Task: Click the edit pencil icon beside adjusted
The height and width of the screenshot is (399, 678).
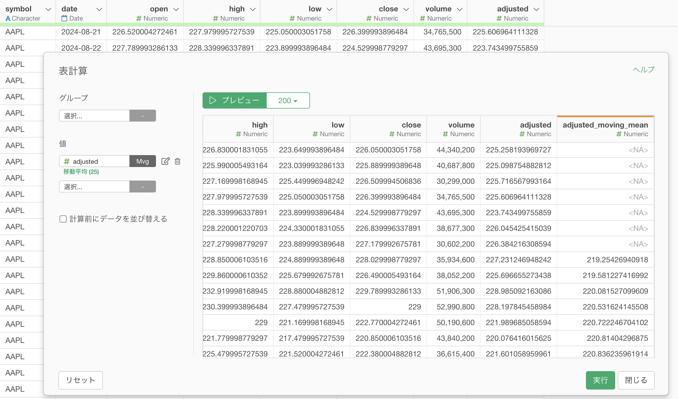Action: tap(165, 161)
